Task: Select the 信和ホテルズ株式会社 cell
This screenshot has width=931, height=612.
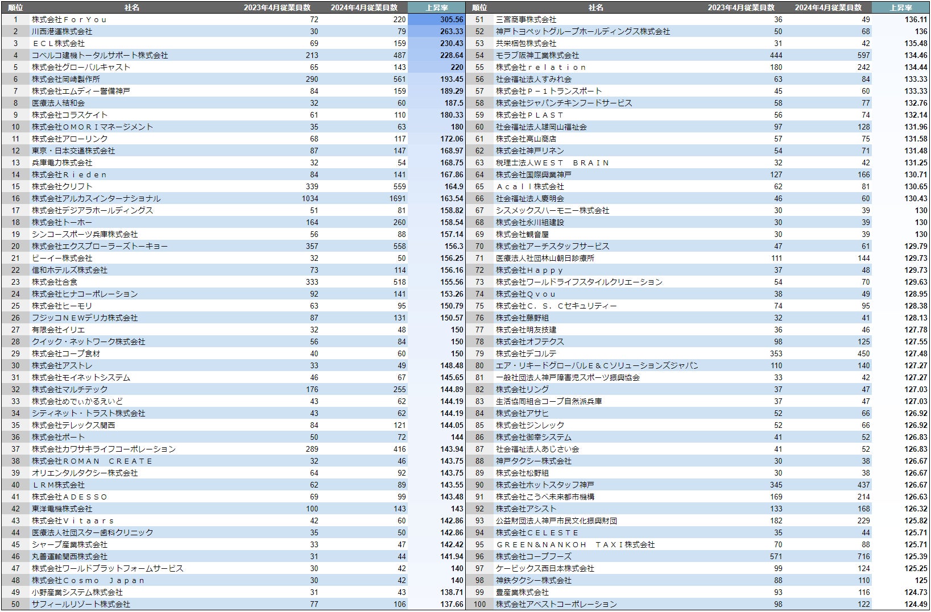Action: tap(69, 270)
